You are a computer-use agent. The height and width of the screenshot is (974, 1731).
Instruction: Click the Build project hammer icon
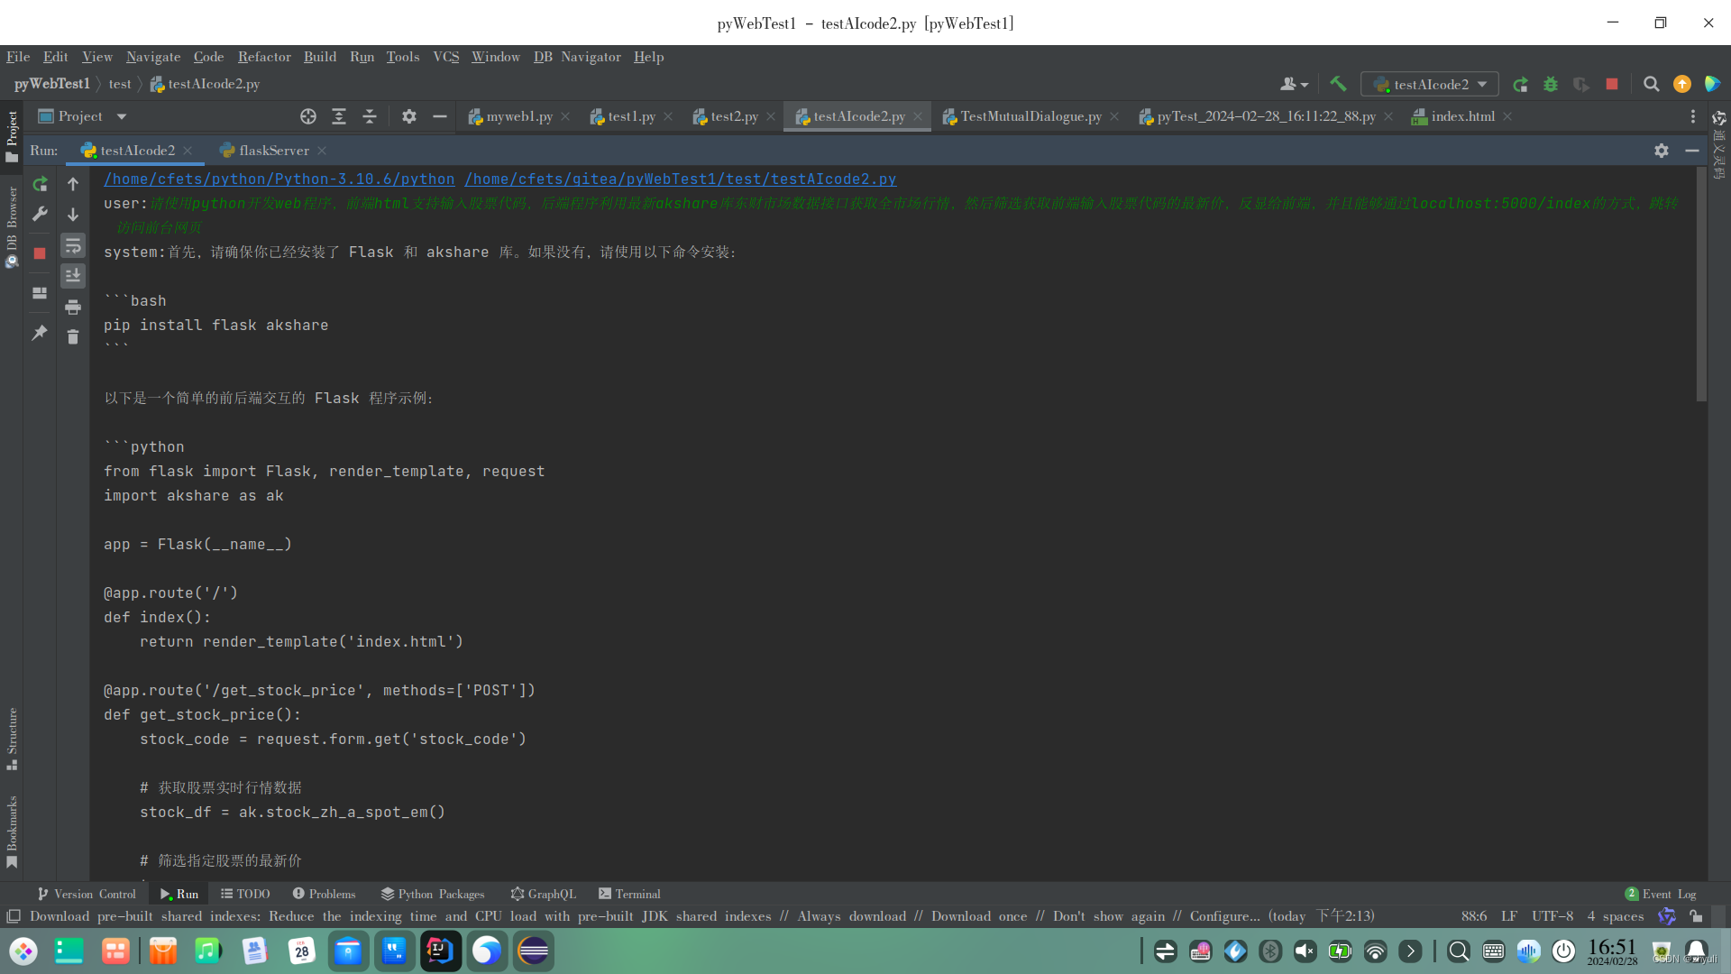pos(1338,84)
